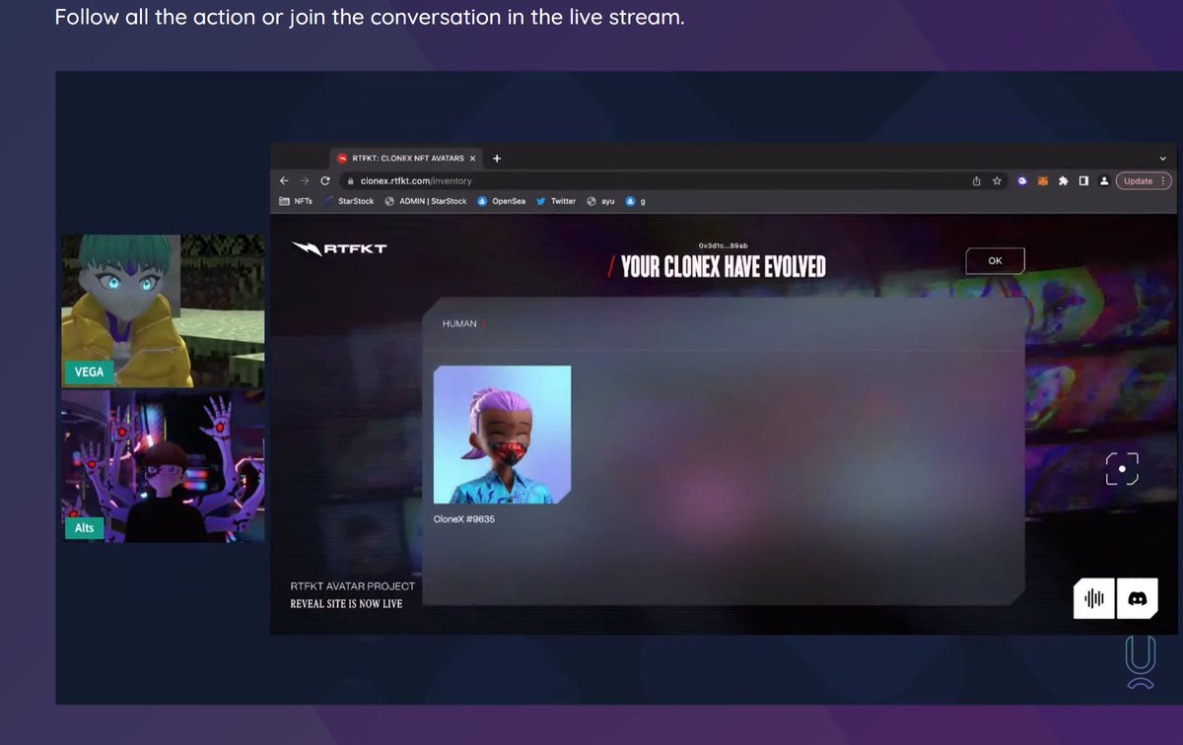Bookmark the page with the star icon
The image size is (1183, 745).
point(997,181)
